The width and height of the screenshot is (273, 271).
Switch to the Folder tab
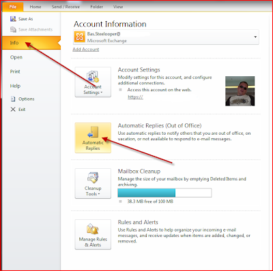pos(96,7)
